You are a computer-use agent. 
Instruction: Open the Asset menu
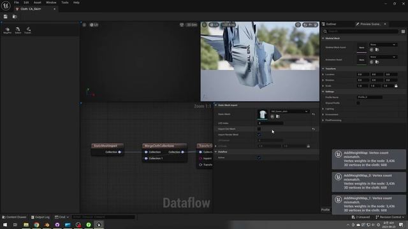point(38,3)
